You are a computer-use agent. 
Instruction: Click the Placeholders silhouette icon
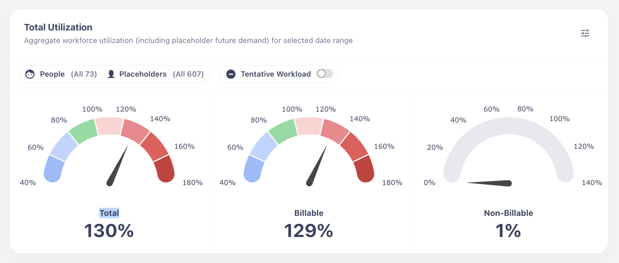(x=111, y=74)
